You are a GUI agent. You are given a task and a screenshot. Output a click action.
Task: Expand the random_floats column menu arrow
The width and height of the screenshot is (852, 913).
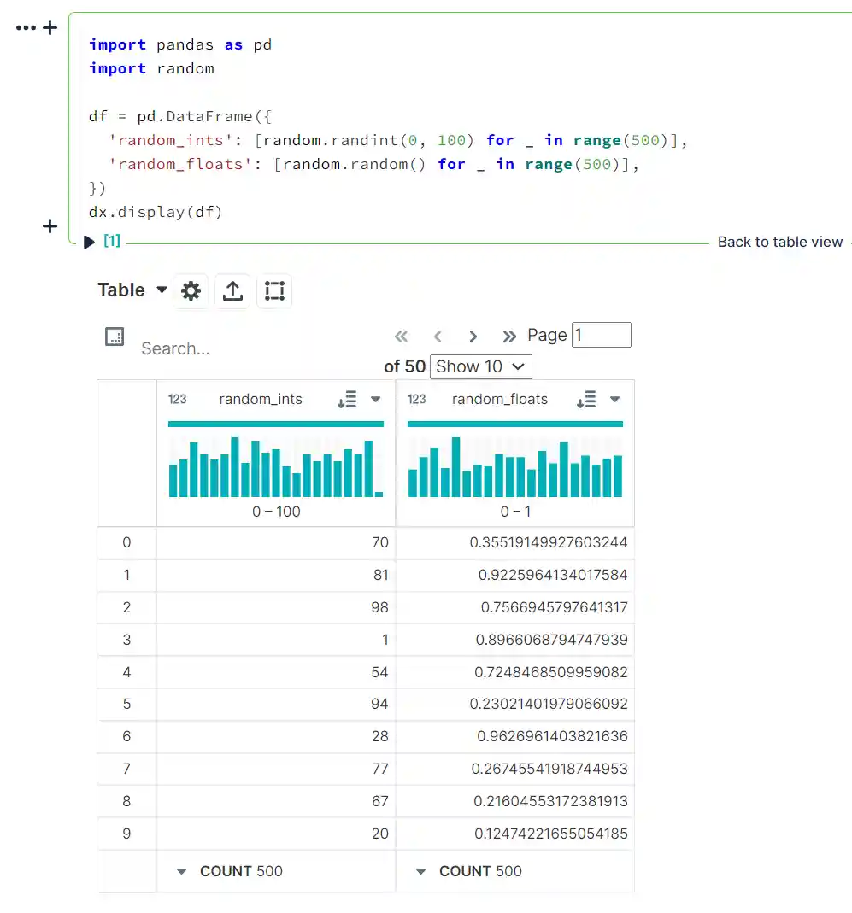pos(614,400)
